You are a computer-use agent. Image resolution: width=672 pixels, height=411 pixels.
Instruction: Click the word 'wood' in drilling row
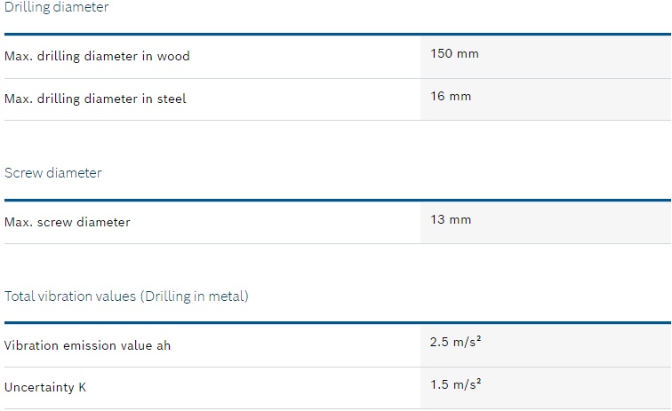[x=173, y=56]
